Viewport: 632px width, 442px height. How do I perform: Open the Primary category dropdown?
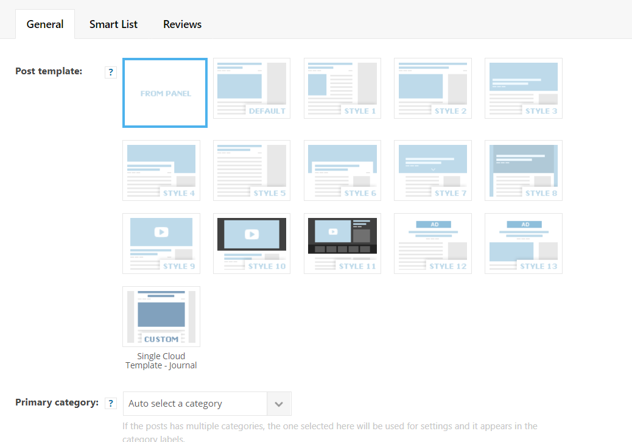207,403
